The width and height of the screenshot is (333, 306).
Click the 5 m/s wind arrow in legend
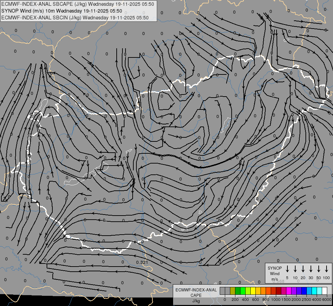tap(287, 269)
